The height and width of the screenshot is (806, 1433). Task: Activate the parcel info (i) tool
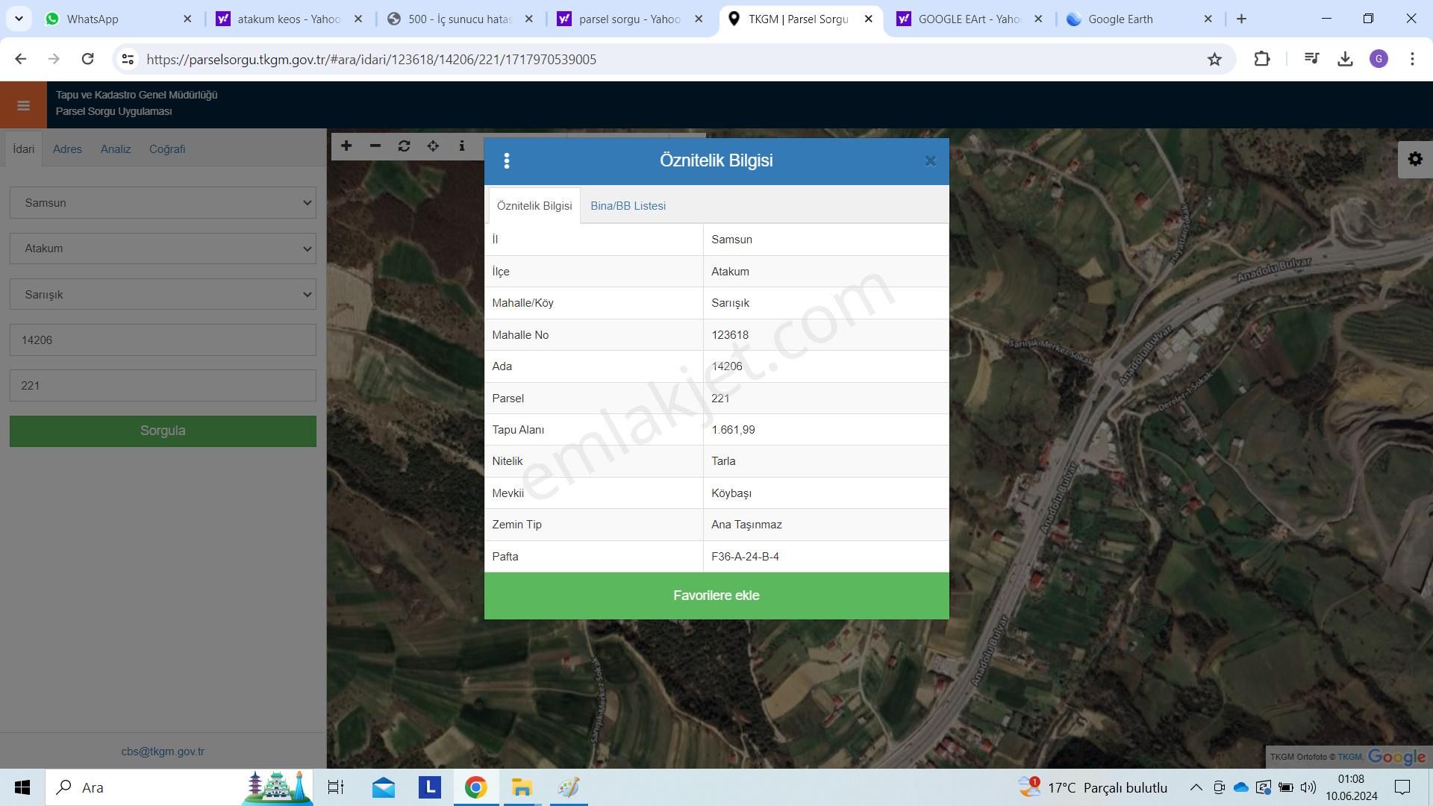(x=462, y=146)
